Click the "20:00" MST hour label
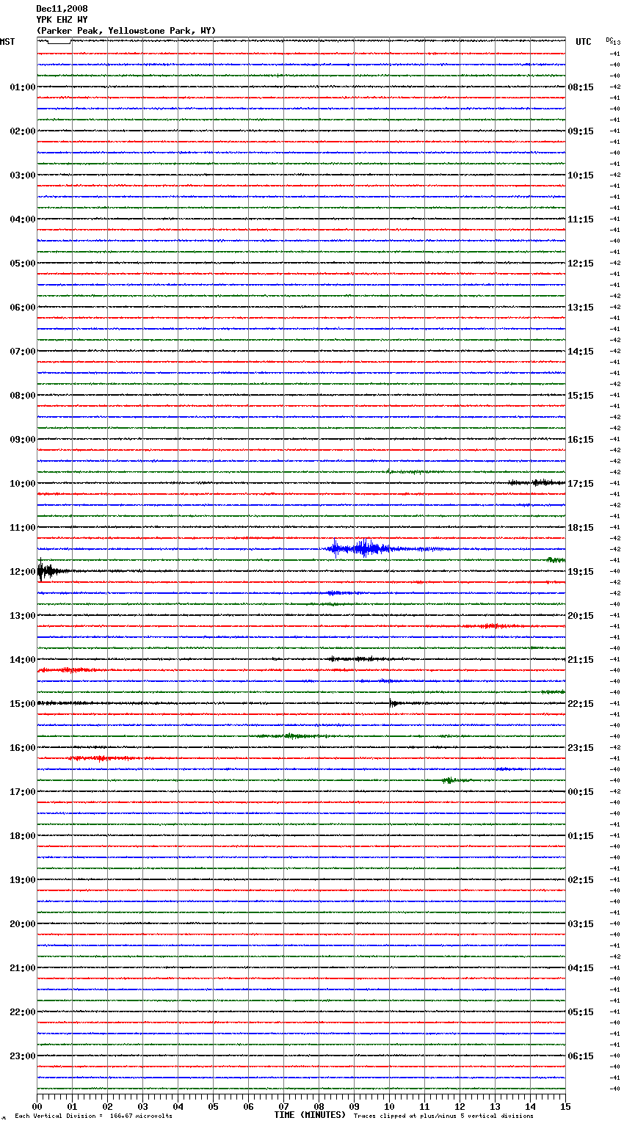 click(23, 924)
